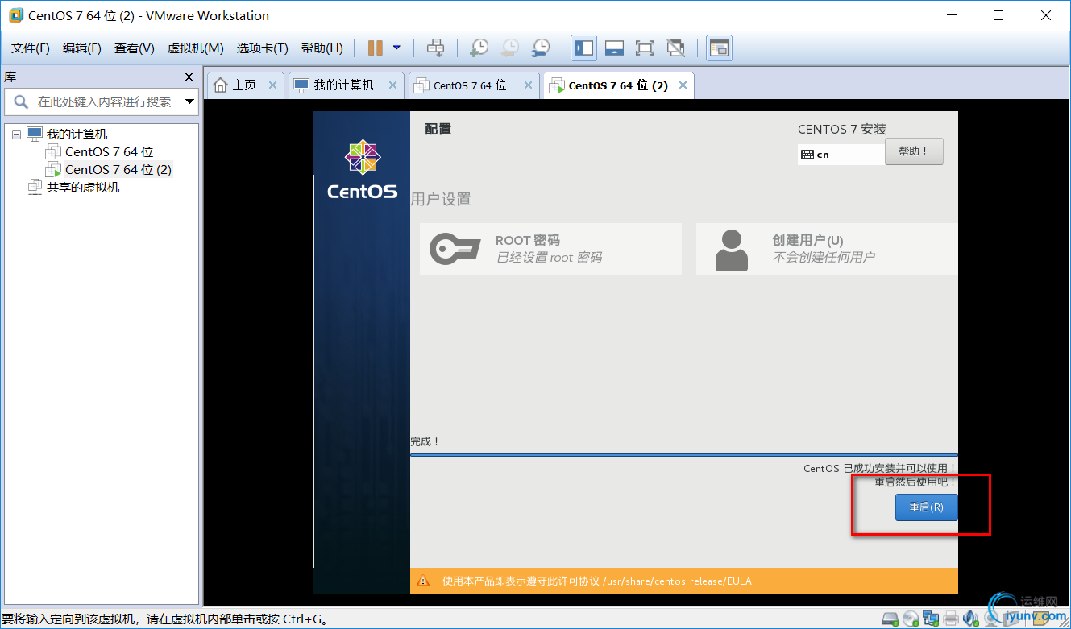Toggle the thumbnail bar view button

tap(614, 48)
